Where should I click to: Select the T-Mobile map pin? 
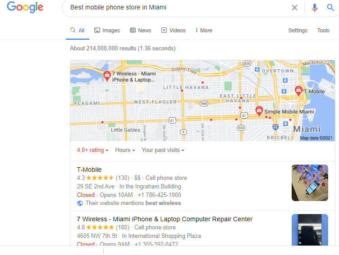click(298, 91)
